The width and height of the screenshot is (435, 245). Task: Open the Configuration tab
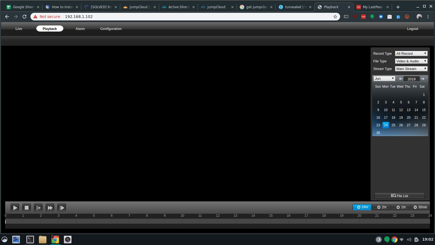click(111, 29)
